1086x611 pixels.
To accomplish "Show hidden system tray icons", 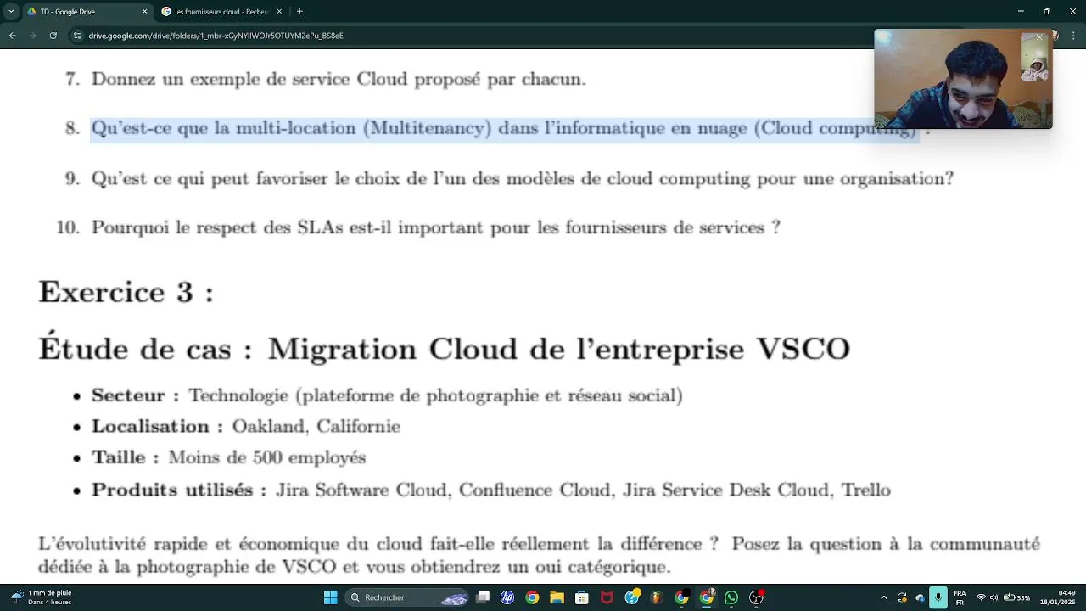I will pyautogui.click(x=884, y=597).
